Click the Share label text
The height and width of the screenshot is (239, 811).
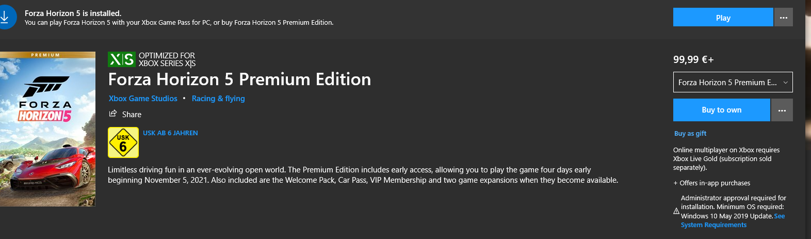pyautogui.click(x=132, y=115)
